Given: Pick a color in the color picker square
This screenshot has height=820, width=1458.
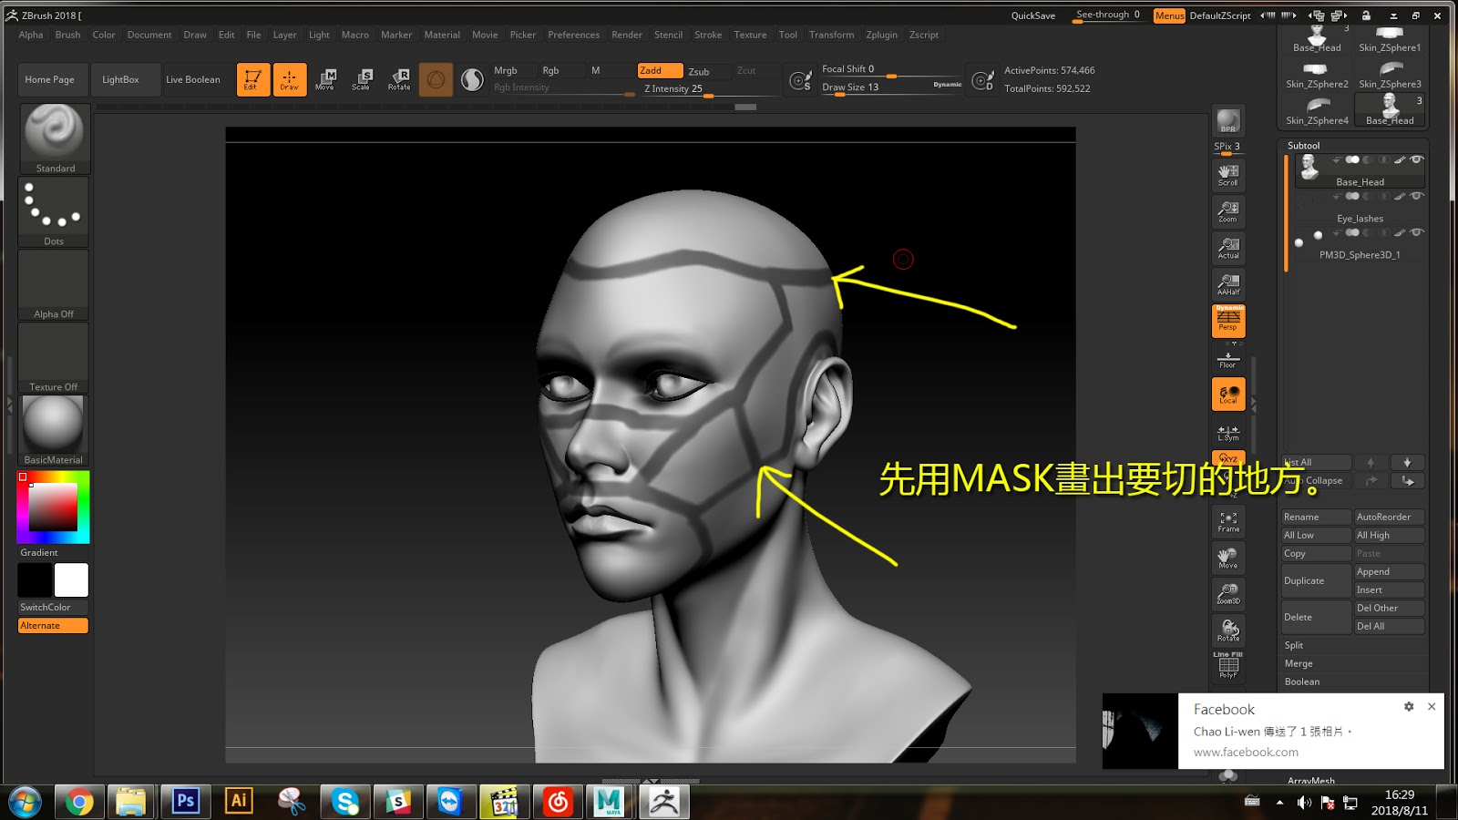Looking at the screenshot, I should (53, 507).
